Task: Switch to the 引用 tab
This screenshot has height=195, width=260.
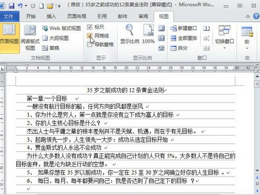Action: click(x=102, y=16)
